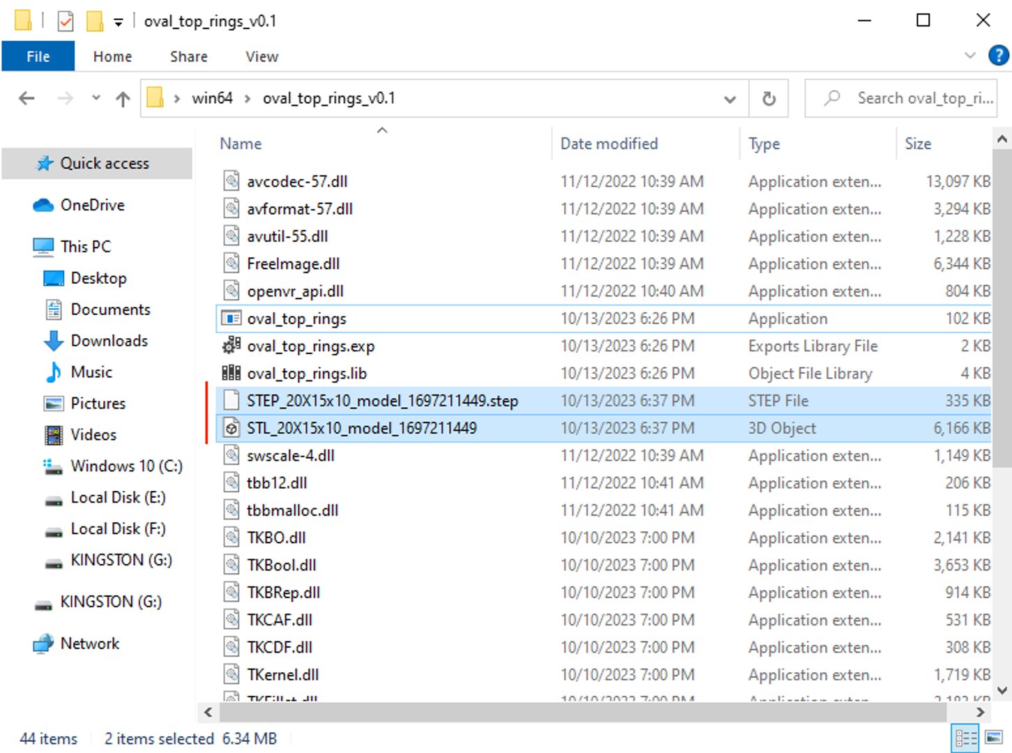1012x753 pixels.
Task: Open the address bar history dropdown
Action: tap(730, 99)
